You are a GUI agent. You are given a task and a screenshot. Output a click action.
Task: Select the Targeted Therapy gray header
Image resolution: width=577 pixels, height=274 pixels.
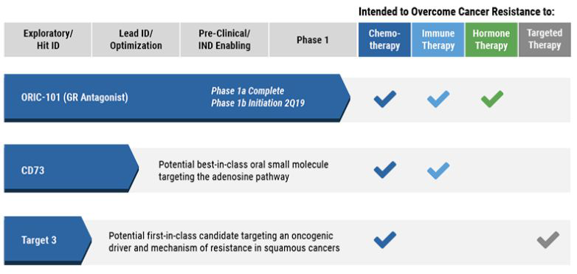pyautogui.click(x=545, y=40)
